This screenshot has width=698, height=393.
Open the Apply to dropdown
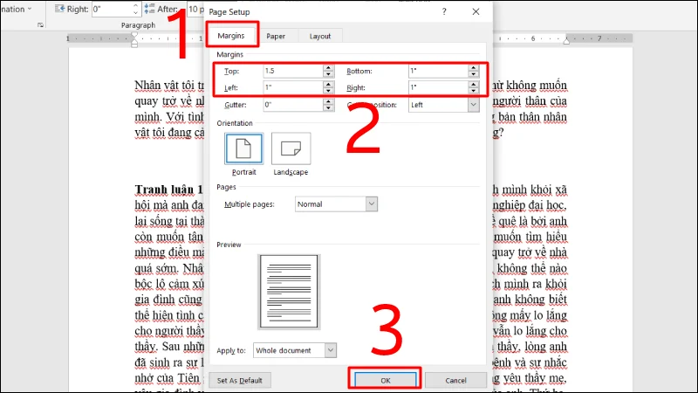(x=330, y=350)
